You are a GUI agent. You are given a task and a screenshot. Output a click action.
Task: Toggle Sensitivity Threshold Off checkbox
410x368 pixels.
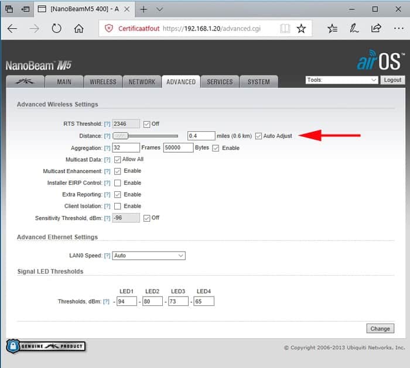(x=146, y=218)
